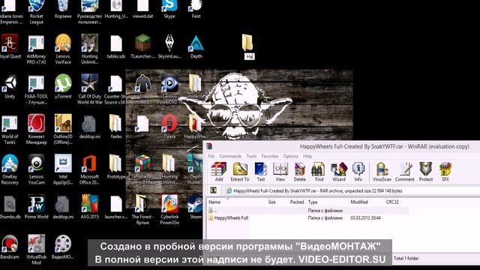This screenshot has height=270, width=480.
Task: Open the Help menu in WinRAR
Action: pos(307,156)
